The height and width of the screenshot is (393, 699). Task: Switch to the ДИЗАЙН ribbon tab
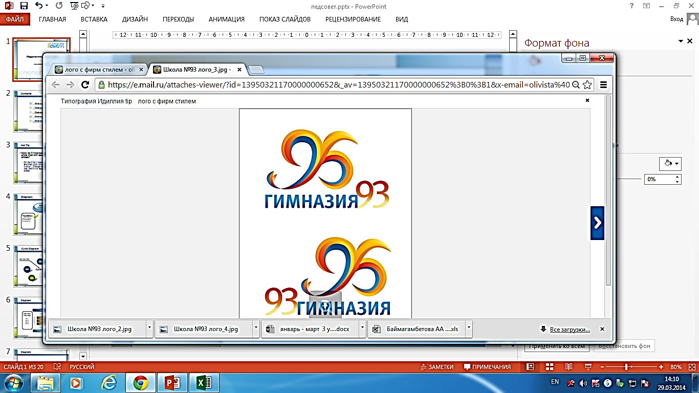135,19
